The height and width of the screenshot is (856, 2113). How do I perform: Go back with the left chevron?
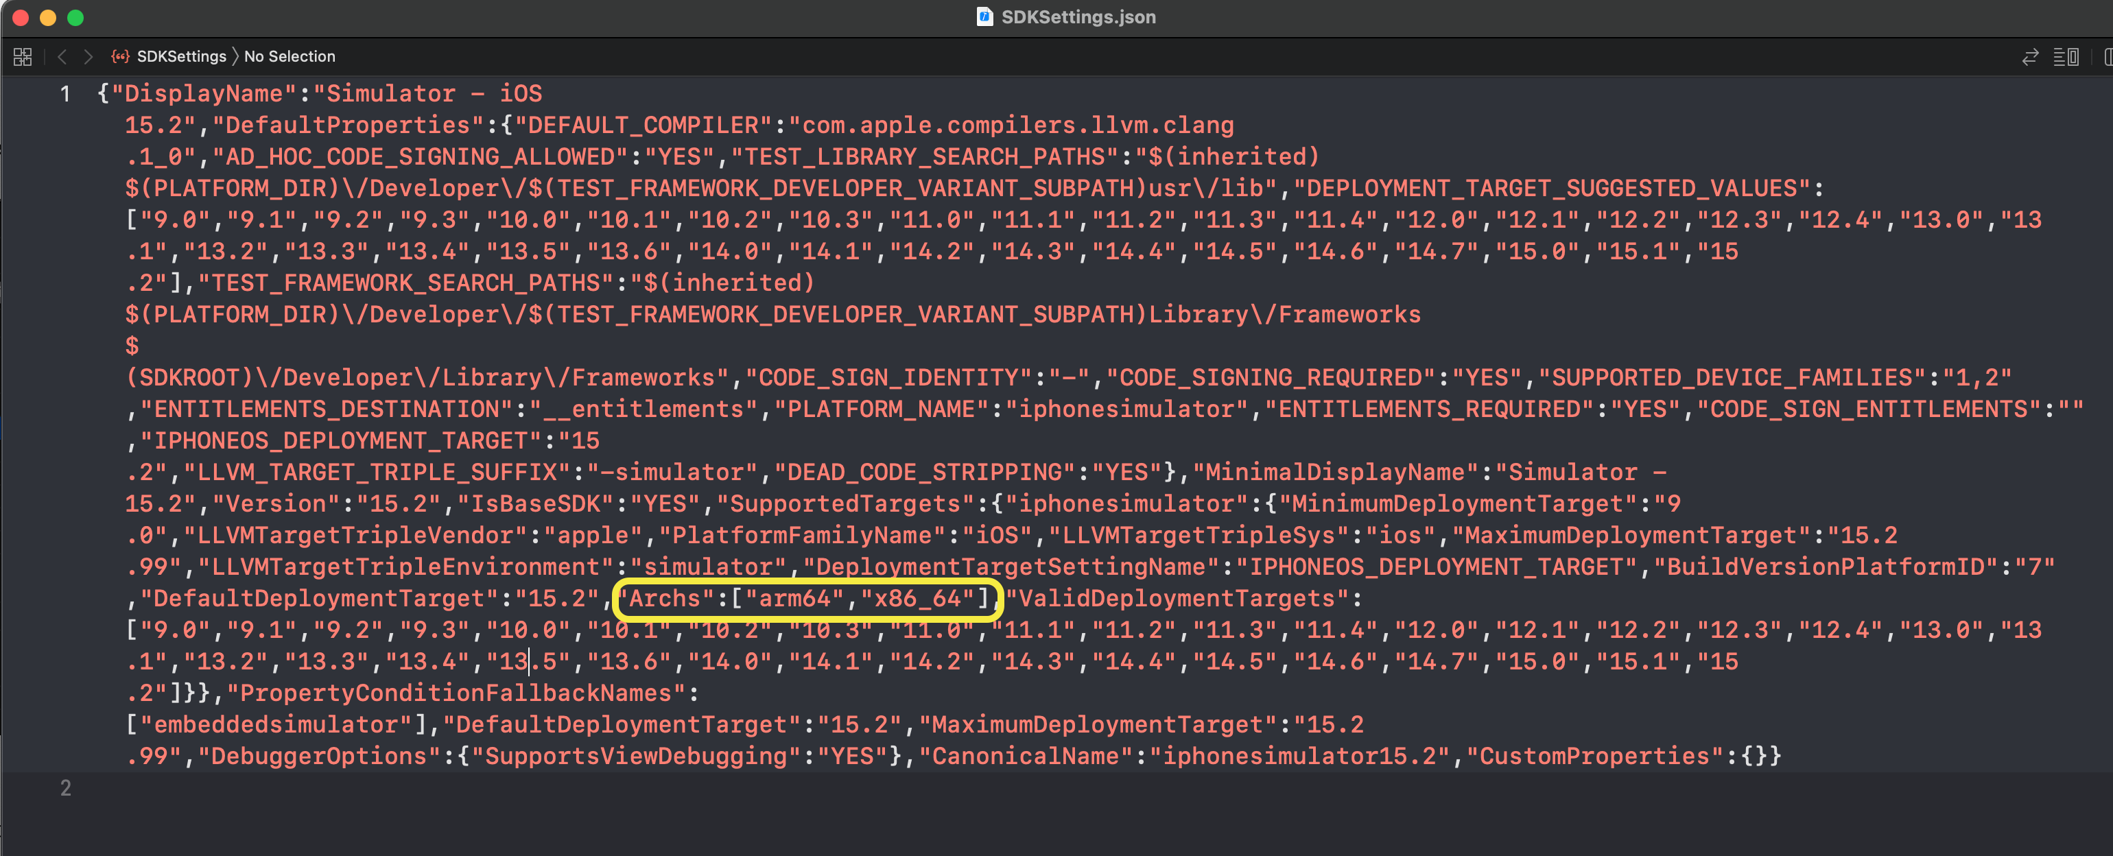tap(62, 56)
